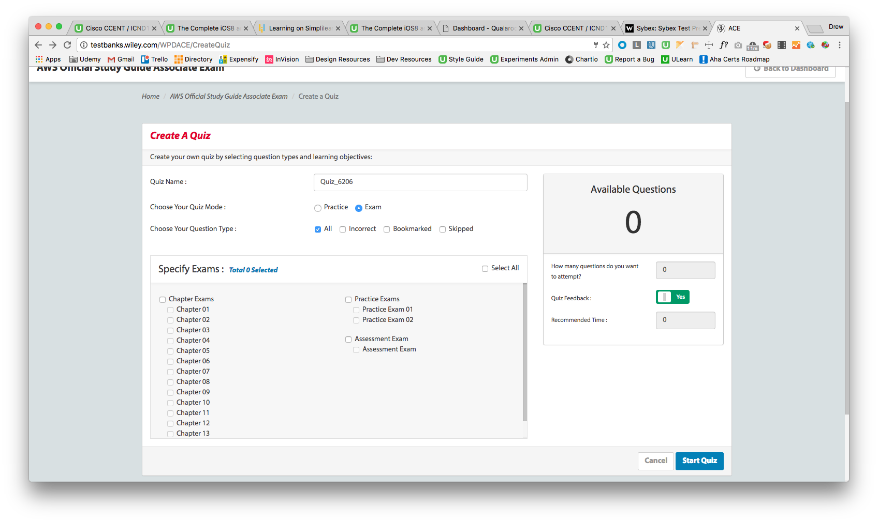The image size is (878, 523).
Task: Click the browser address bar URL
Action: pos(160,45)
